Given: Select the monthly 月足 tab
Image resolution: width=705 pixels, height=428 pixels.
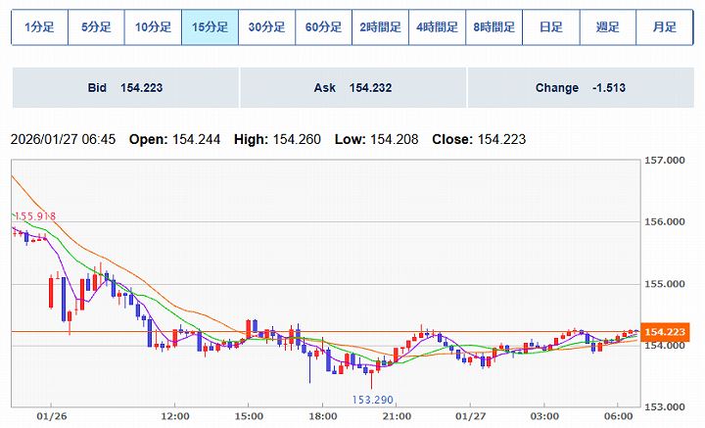Looking at the screenshot, I should pos(664,27).
